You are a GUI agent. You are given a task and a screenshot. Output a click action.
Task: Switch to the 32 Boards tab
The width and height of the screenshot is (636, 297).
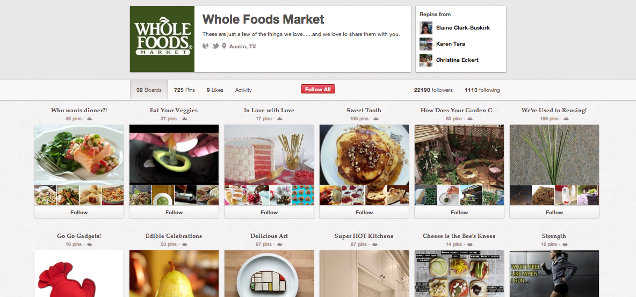tap(149, 90)
